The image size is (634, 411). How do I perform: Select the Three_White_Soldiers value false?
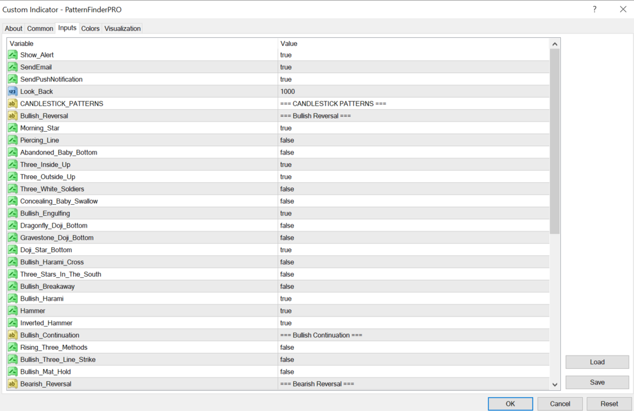[x=287, y=188]
